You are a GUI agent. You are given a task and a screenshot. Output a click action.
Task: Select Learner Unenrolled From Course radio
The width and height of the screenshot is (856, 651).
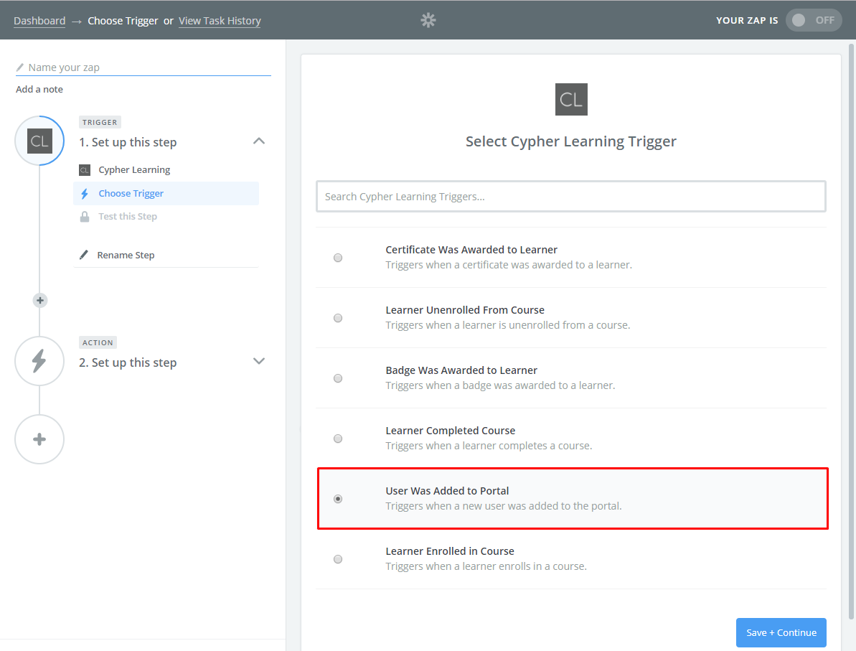point(338,318)
